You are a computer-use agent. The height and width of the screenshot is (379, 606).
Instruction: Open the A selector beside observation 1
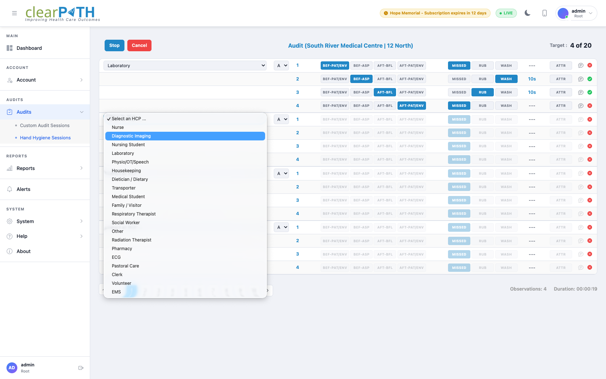(281, 65)
